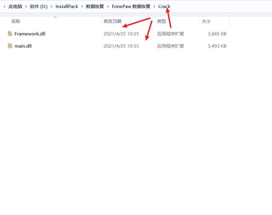Sort by 大小 column header
The image size is (272, 215).
click(206, 21)
